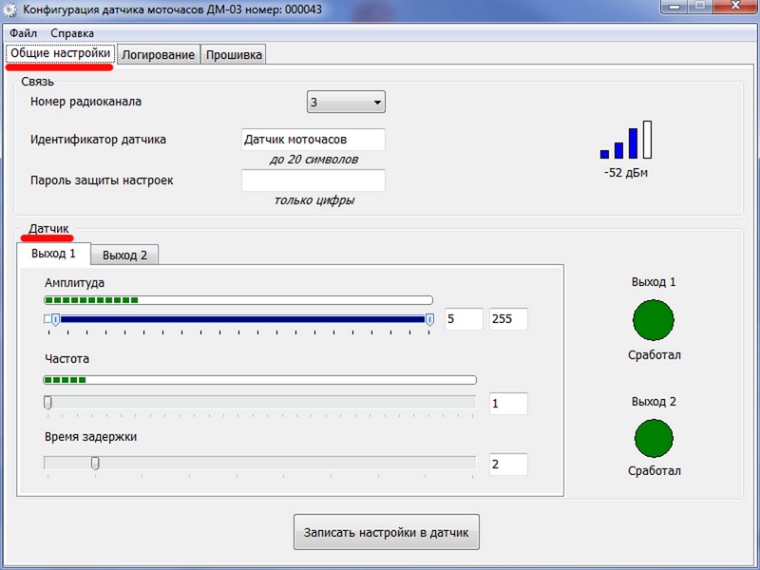Click the Номер радиоканала label

tap(85, 102)
